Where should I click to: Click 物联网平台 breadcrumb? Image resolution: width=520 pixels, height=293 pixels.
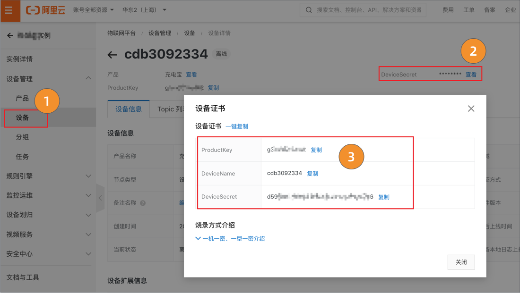(121, 33)
